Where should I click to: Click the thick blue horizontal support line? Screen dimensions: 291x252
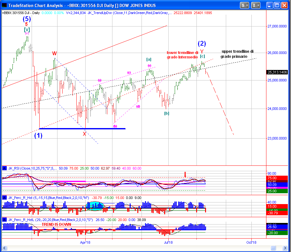tap(82, 129)
